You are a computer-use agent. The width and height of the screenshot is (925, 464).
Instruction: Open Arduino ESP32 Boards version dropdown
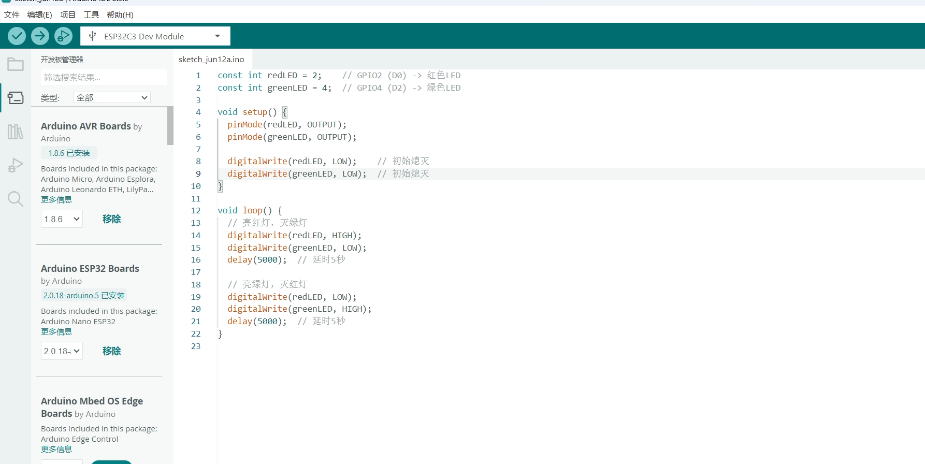pos(62,351)
